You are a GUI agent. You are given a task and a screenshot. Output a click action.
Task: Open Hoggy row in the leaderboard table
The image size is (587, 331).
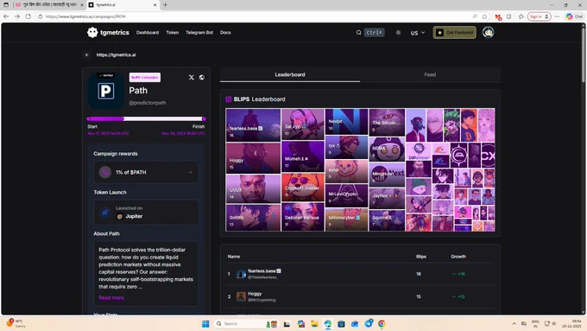[x=360, y=296]
